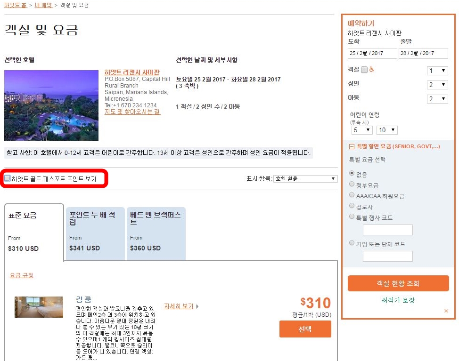459x361 pixels.
Task: Open the 요금 규정 link
Action: coord(22,275)
